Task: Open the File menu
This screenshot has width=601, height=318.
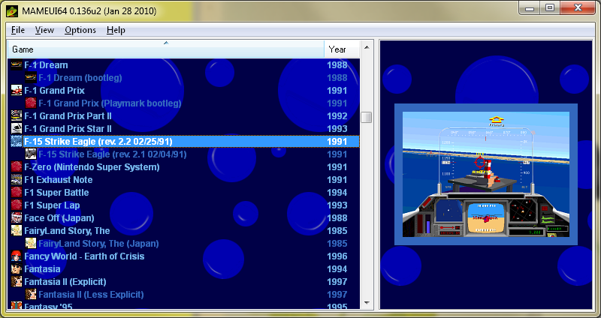Action: click(18, 30)
